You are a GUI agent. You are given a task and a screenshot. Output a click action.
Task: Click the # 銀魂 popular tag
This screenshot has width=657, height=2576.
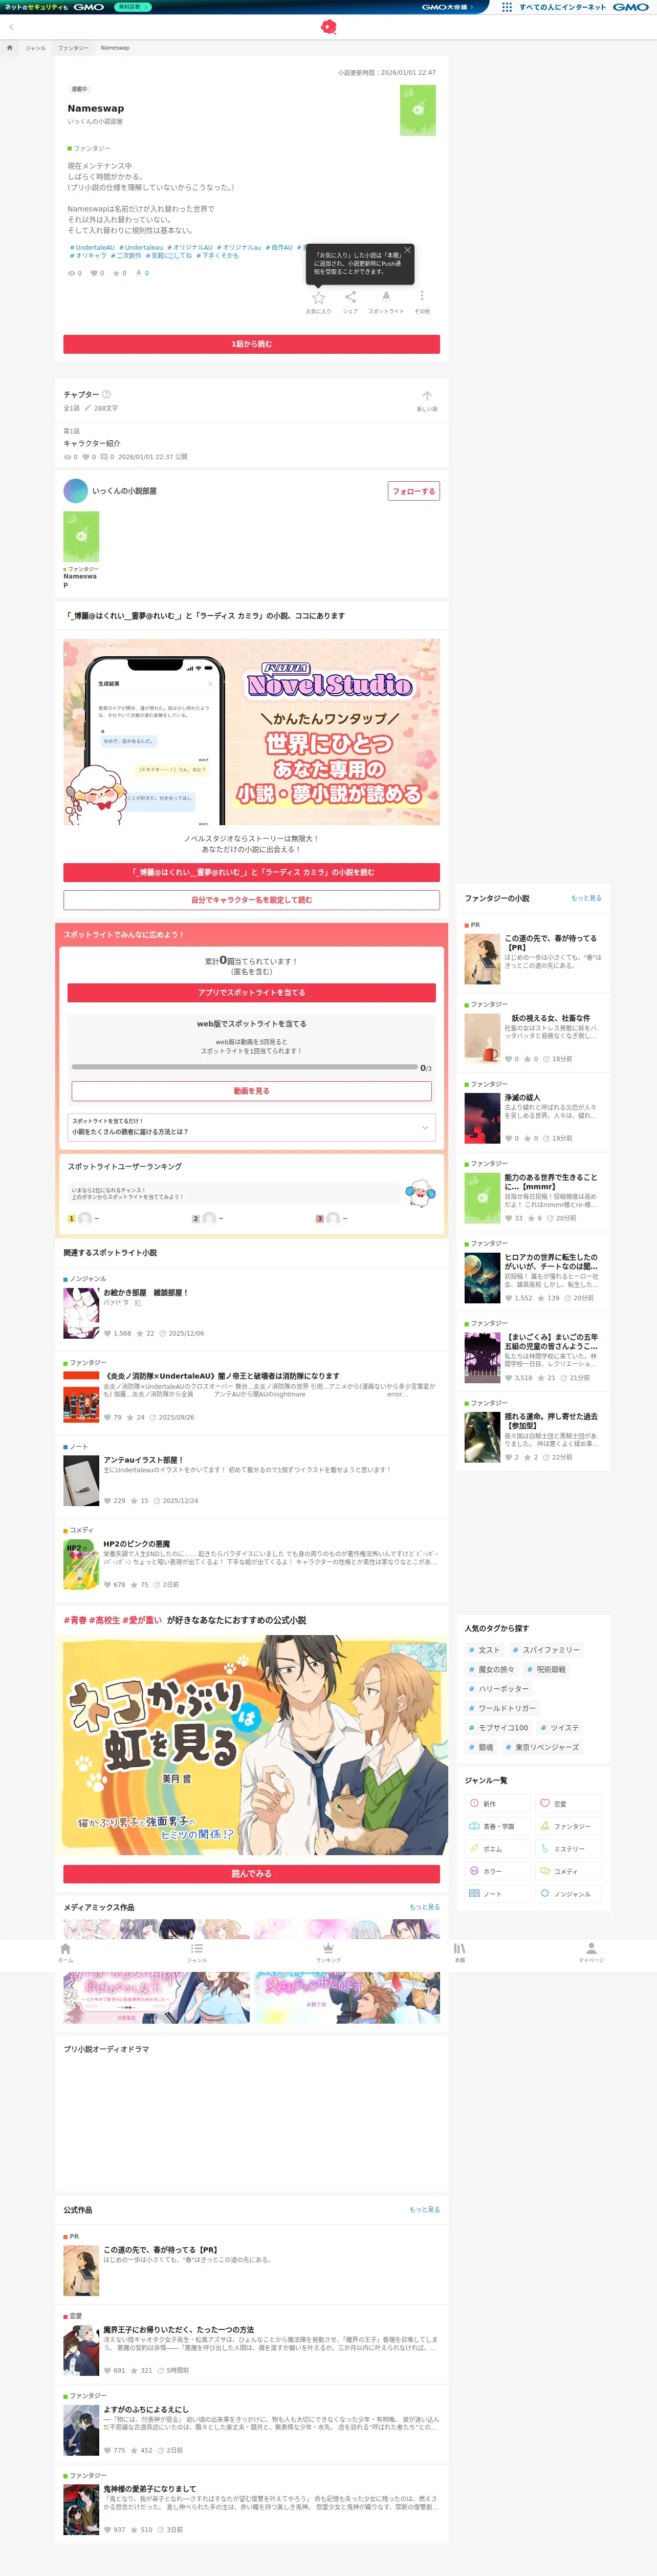click(481, 1747)
